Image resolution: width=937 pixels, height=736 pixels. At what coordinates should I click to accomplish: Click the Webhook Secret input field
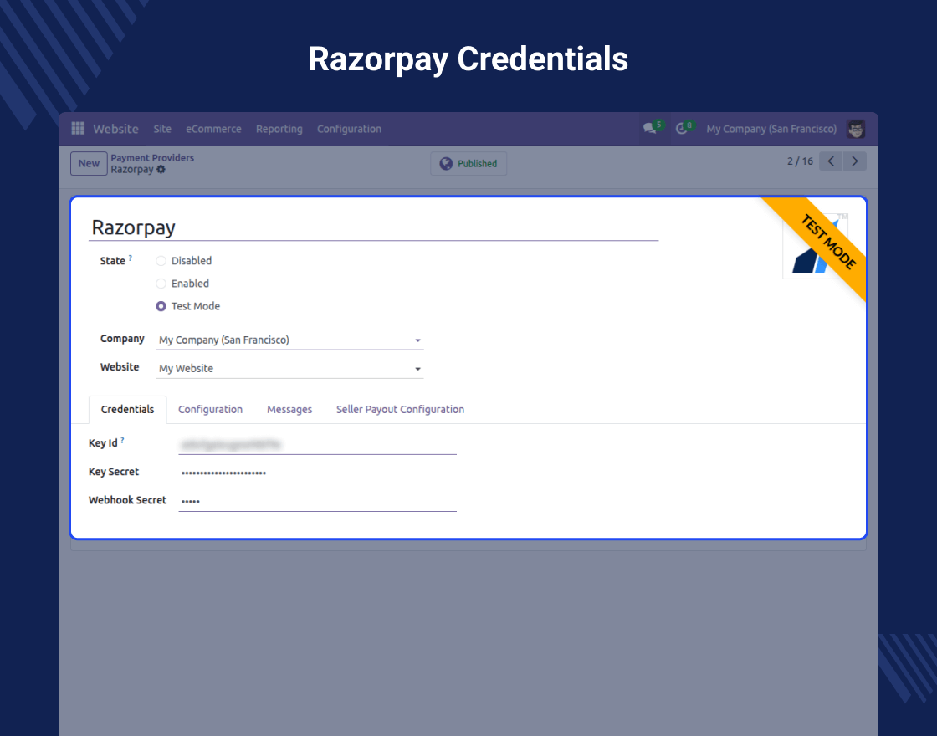[x=317, y=501]
